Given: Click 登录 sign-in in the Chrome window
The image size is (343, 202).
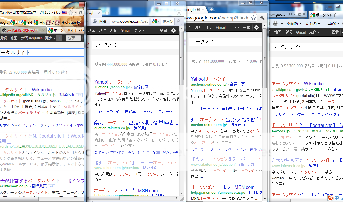Looking at the screenshot, I should tap(247, 27).
